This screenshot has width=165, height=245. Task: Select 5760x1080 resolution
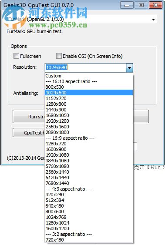(x=89, y=166)
